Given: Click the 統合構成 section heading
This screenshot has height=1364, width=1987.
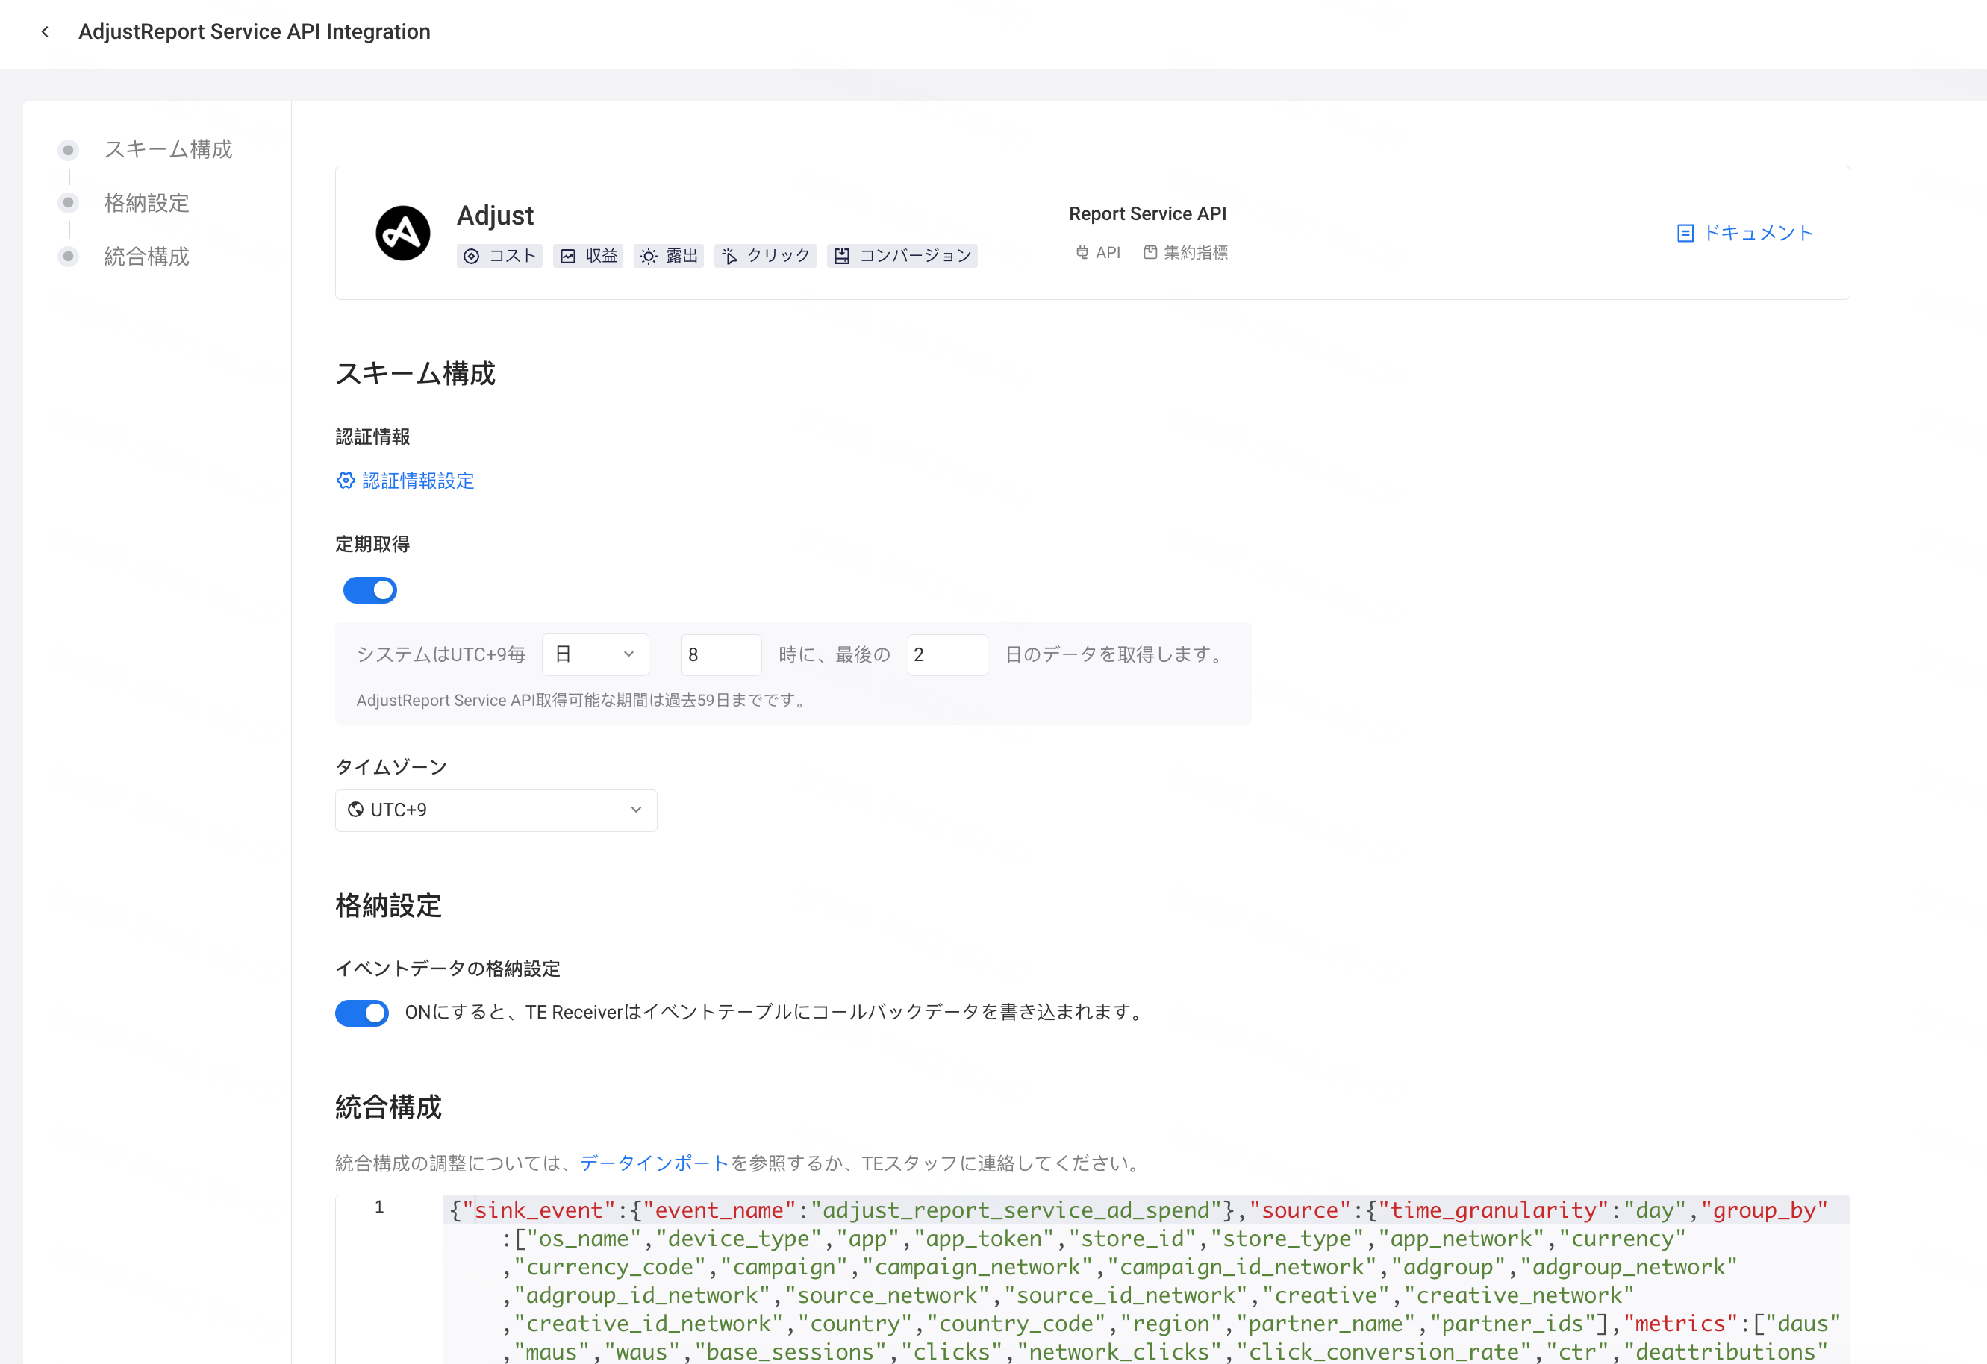Looking at the screenshot, I should click(388, 1107).
